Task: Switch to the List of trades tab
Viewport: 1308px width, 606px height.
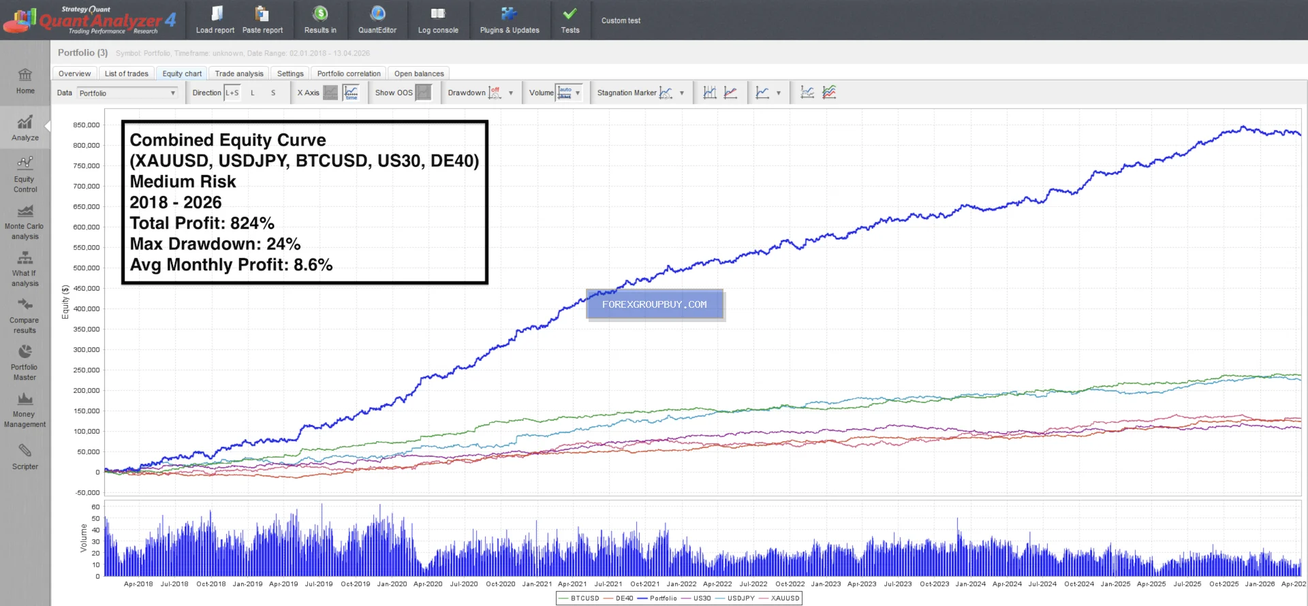Action: (126, 74)
